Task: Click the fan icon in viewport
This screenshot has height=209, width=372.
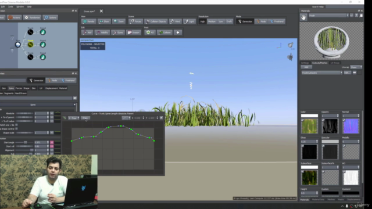Action: [x=290, y=57]
